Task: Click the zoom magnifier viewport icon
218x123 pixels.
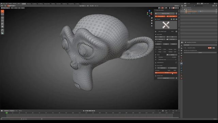Action: pos(152,18)
